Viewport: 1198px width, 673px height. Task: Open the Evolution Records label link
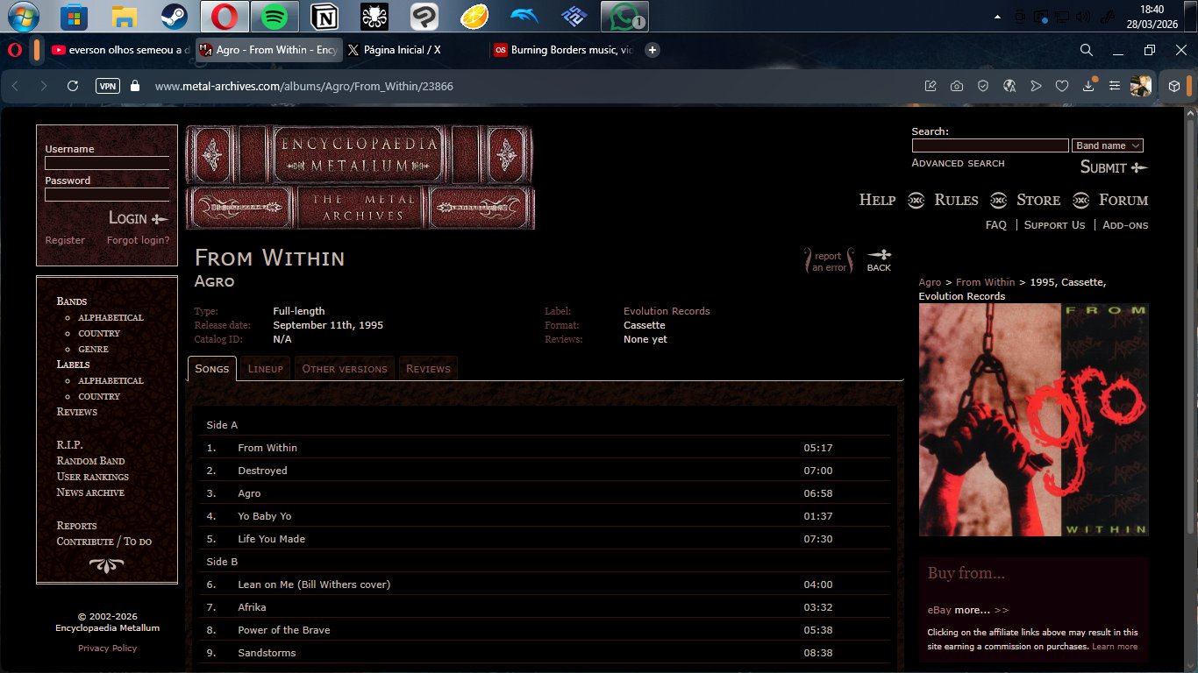[x=667, y=311]
